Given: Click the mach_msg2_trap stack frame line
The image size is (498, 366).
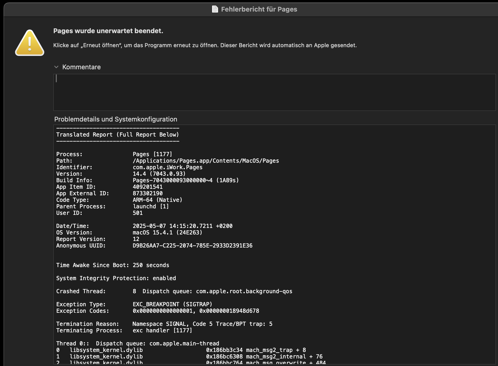Looking at the screenshot, I should [x=256, y=350].
